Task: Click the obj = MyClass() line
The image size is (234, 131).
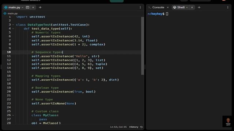Action: tap(46, 123)
